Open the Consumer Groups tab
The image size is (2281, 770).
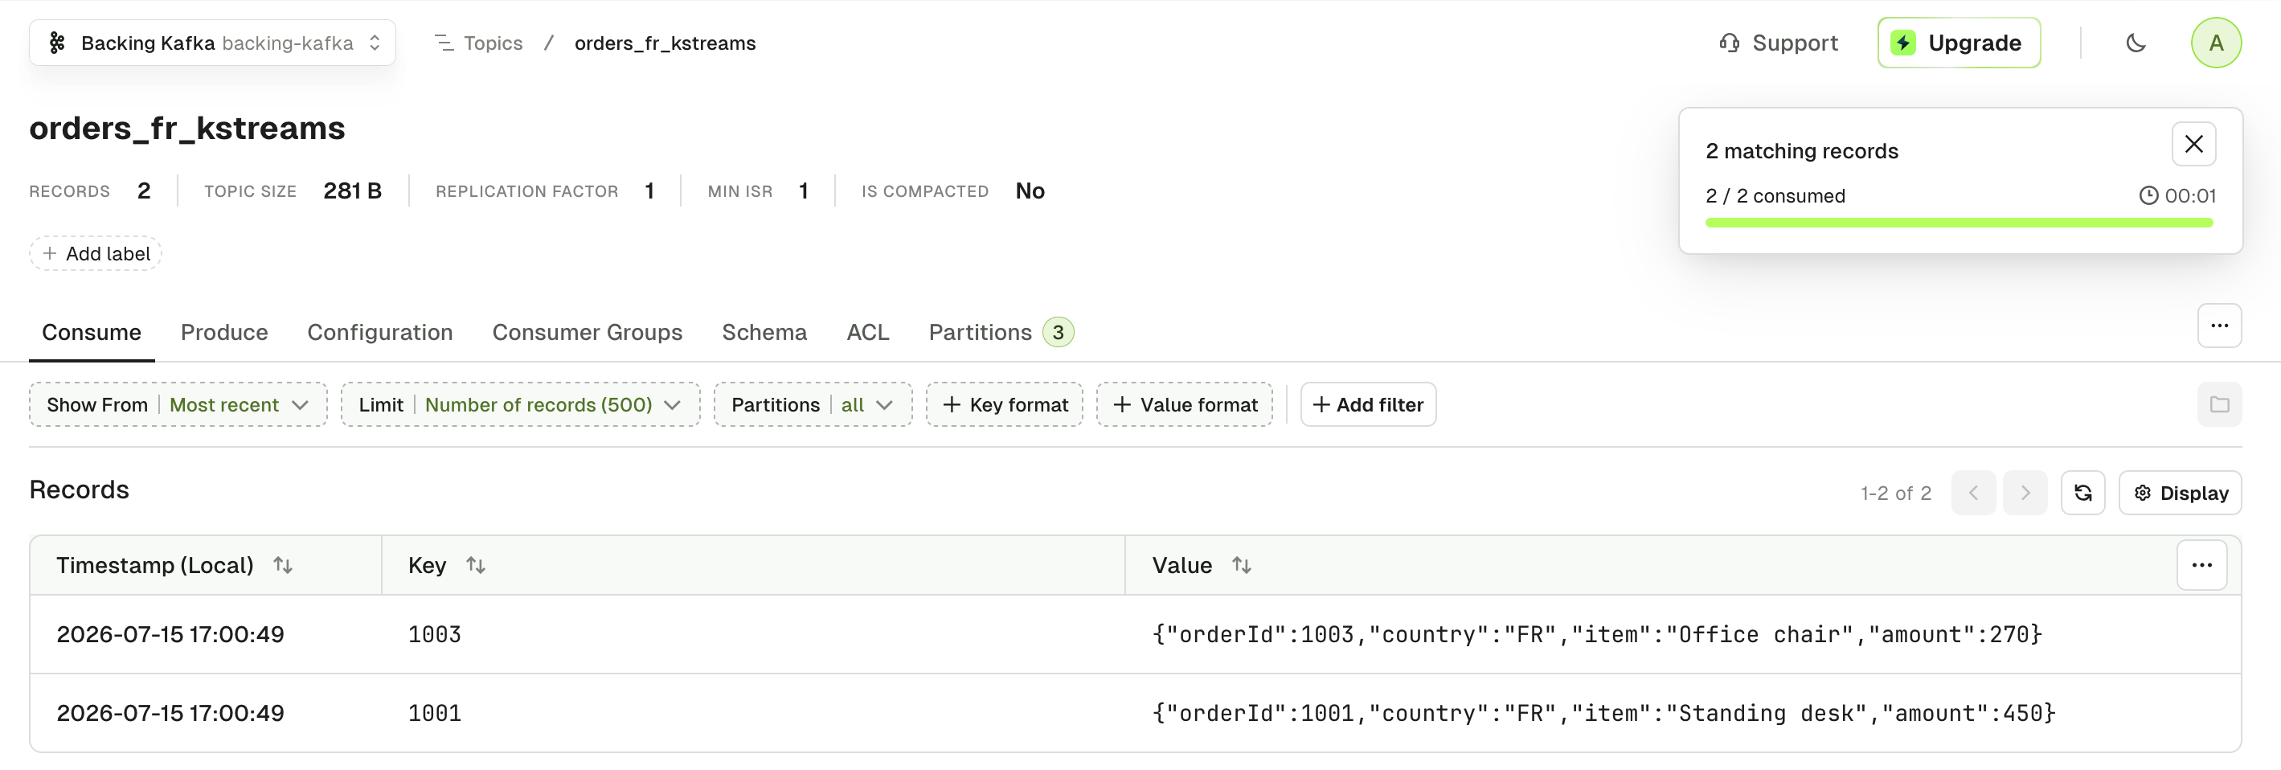587,332
